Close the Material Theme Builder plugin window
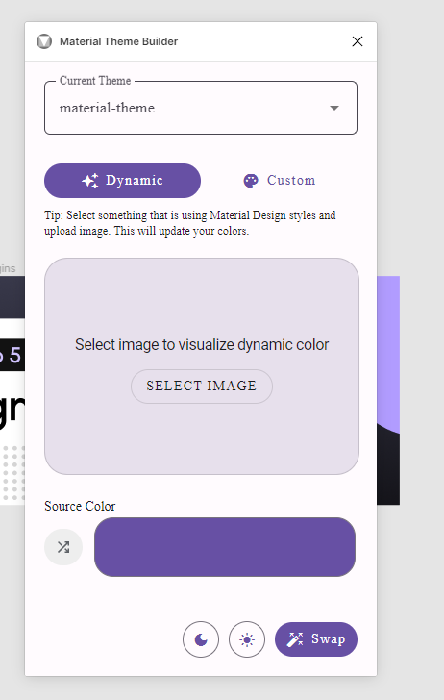Image resolution: width=444 pixels, height=700 pixels. pyautogui.click(x=357, y=41)
